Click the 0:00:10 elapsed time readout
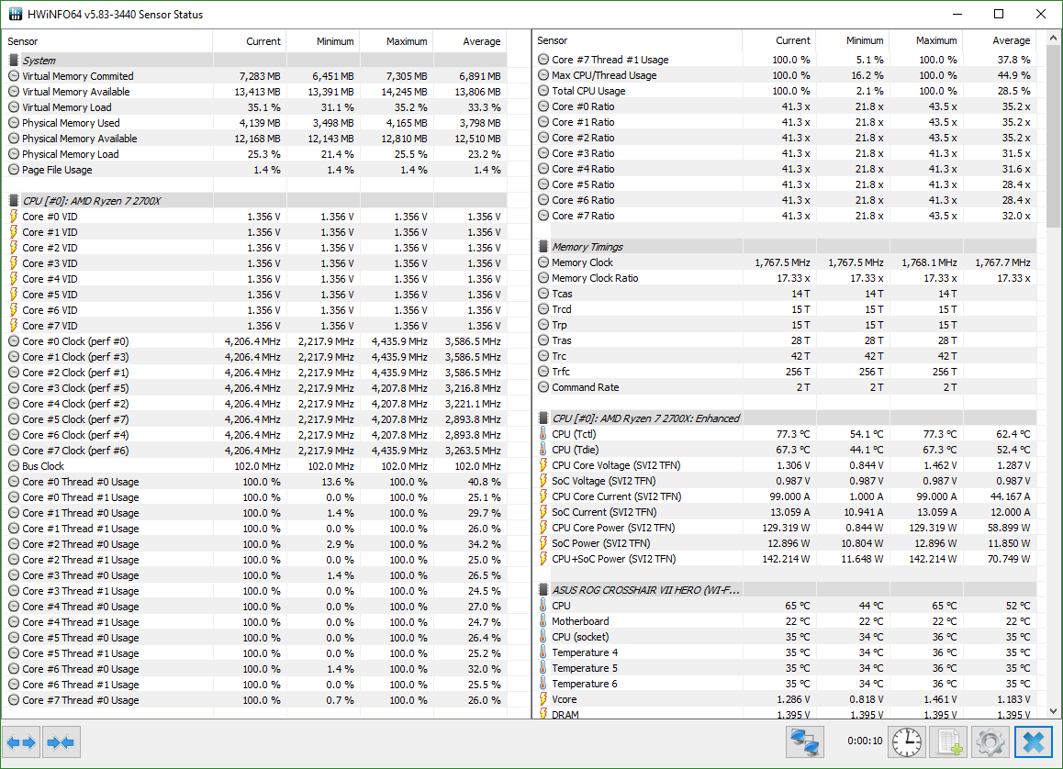The height and width of the screenshot is (769, 1063). pos(865,741)
